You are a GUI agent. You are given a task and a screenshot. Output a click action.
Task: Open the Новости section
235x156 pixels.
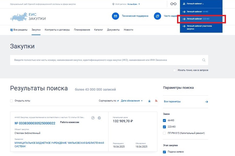coord(128,30)
